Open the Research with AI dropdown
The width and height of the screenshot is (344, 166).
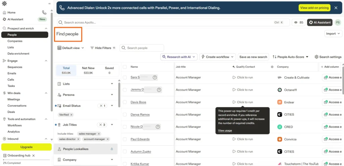pyautogui.click(x=179, y=57)
